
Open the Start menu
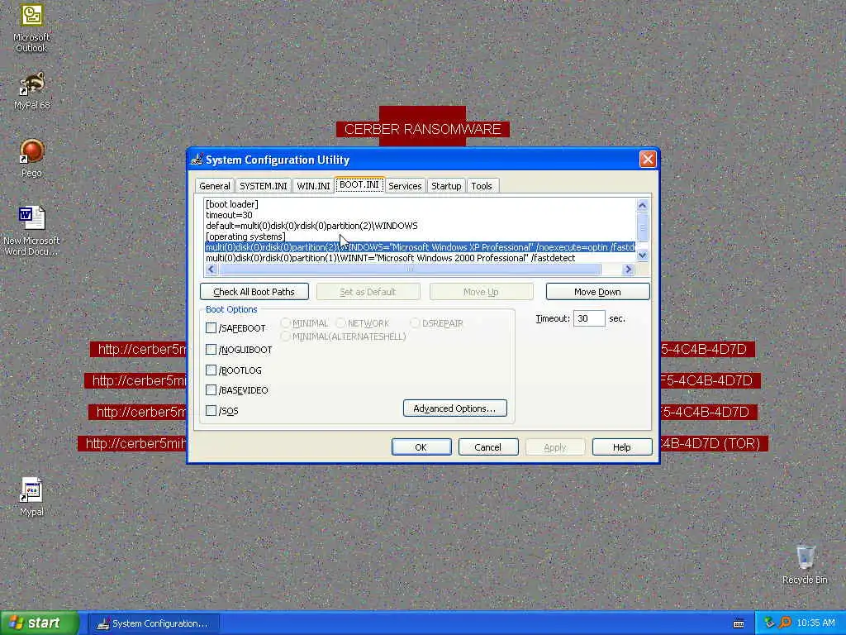point(40,623)
